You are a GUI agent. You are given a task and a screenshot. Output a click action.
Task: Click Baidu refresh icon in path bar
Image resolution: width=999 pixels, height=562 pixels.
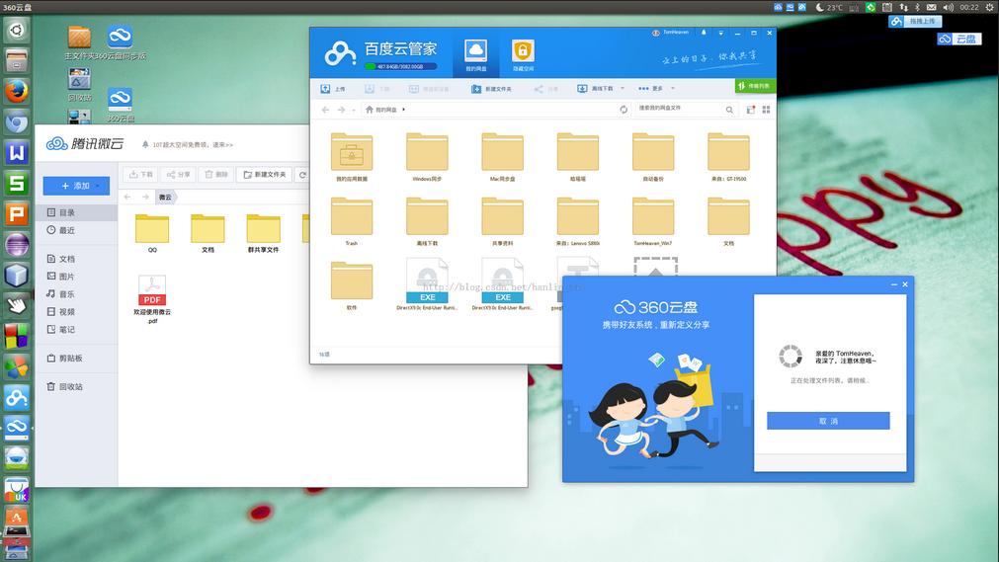(624, 110)
